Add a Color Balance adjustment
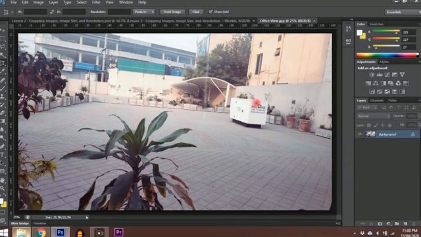 (376, 84)
